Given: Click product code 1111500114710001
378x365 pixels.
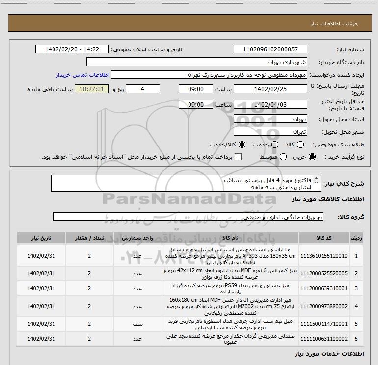Looking at the screenshot, I should tap(324, 324).
